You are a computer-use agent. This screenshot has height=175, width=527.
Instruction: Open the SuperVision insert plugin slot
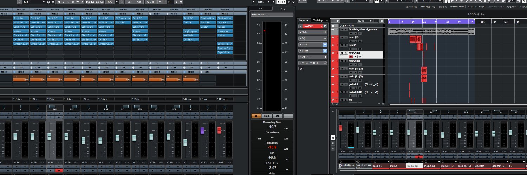225,52
